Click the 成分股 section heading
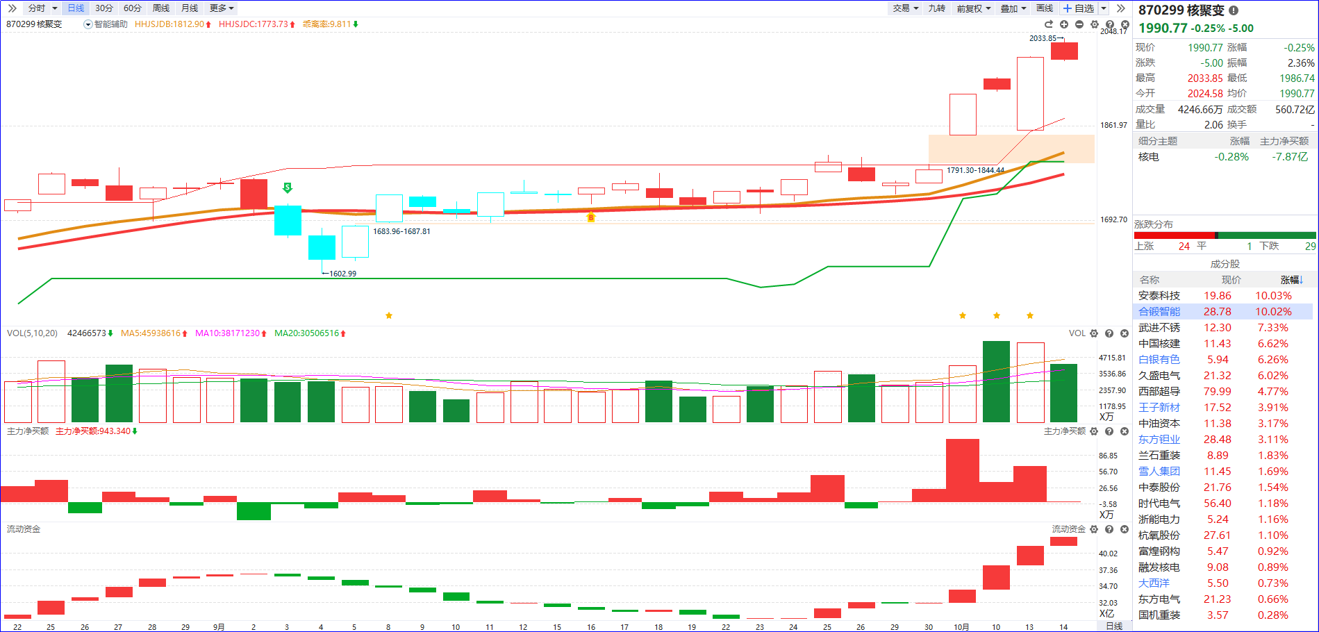Screen dimensions: 1319x632 1225,264
